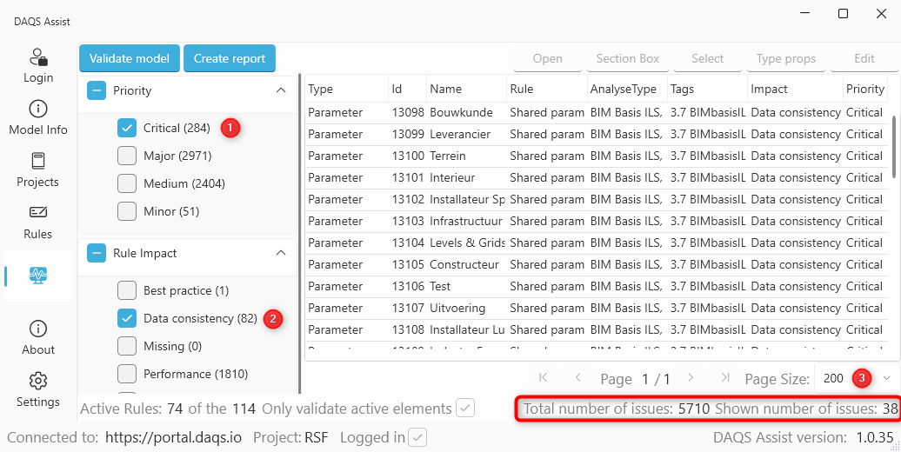Open the Page Size dropdown
Screen dimensions: 901x452
[x=886, y=378]
